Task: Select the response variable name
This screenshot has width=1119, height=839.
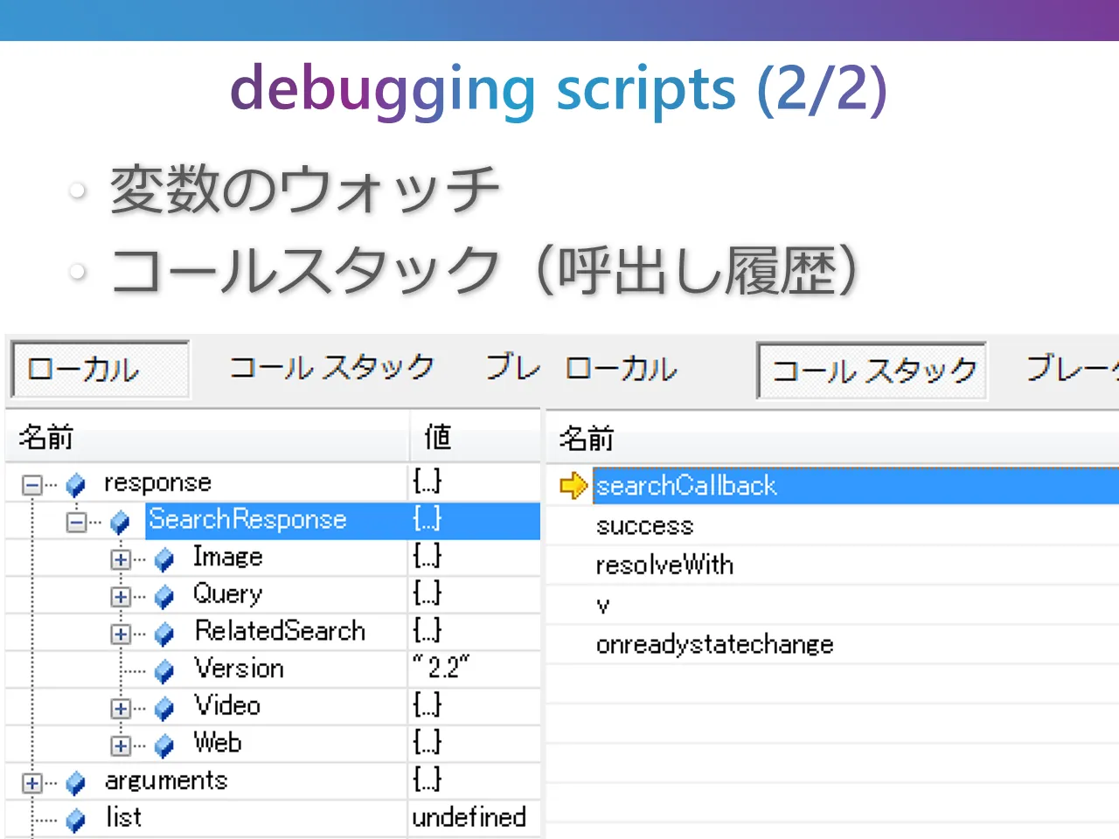Action: [x=157, y=483]
